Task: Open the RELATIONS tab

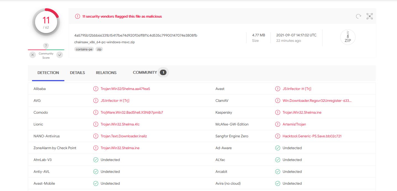Action: point(106,73)
